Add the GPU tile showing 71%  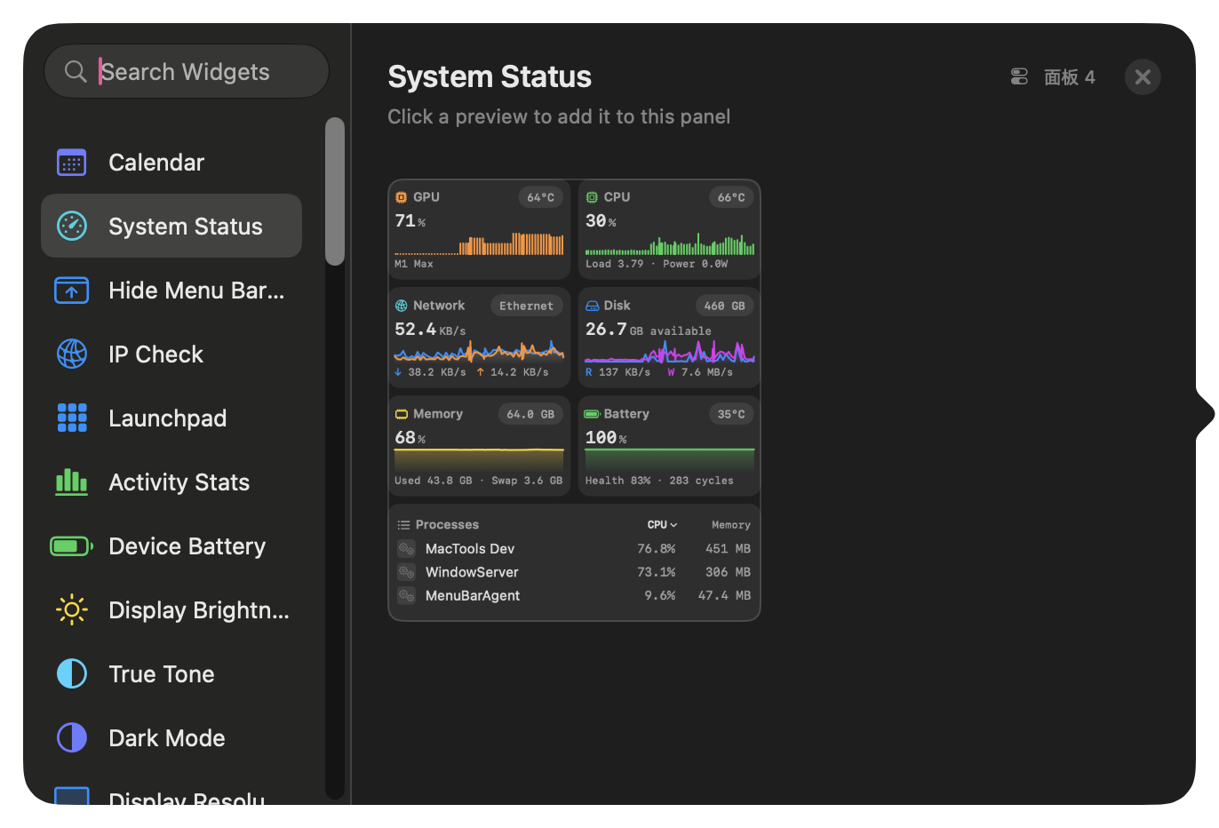click(x=479, y=230)
